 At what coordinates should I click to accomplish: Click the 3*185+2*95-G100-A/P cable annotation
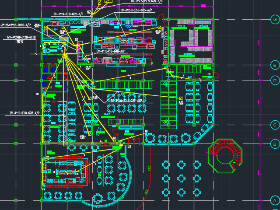click(15, 25)
